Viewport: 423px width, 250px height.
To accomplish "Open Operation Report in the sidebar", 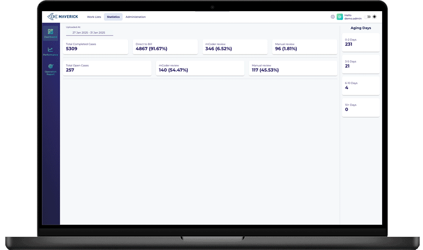I will click(51, 70).
